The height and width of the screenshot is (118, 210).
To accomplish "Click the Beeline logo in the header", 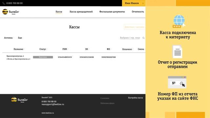I will tap(11, 12).
